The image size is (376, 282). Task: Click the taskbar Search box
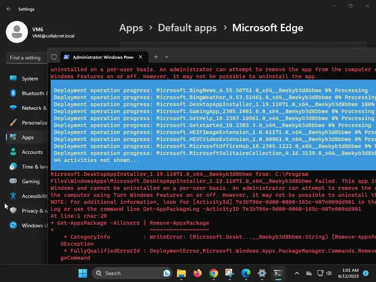132,273
